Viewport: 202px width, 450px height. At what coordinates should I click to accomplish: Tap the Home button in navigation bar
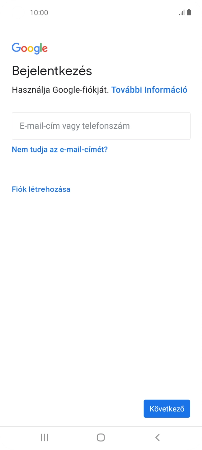pyautogui.click(x=101, y=438)
